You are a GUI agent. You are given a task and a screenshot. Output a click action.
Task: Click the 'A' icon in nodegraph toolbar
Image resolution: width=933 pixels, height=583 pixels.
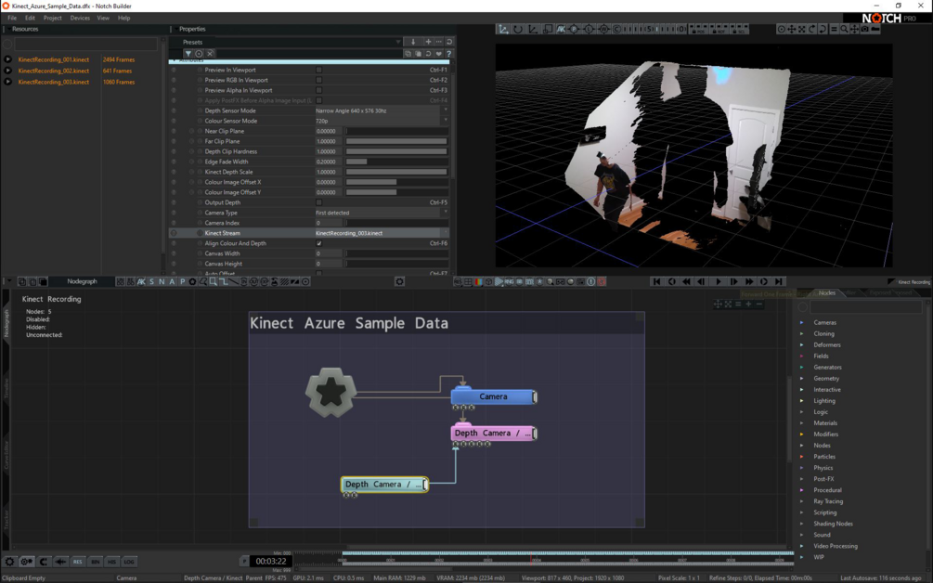tap(172, 281)
